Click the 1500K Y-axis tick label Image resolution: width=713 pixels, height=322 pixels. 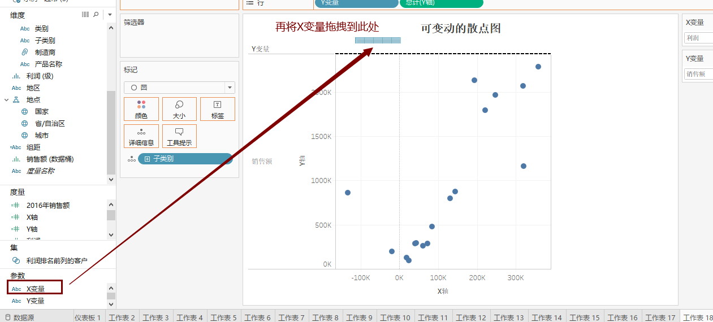pyautogui.click(x=321, y=136)
